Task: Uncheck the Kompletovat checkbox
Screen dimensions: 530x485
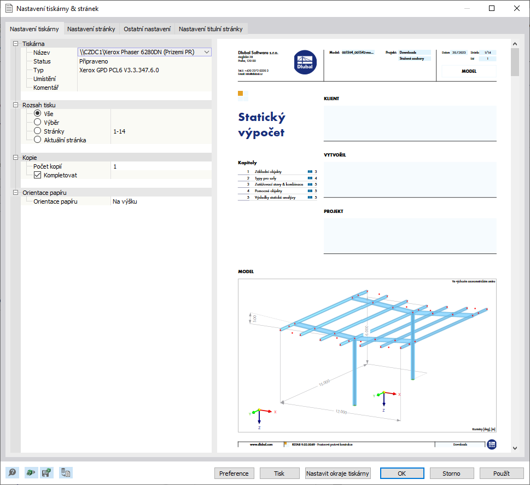Action: 38,175
